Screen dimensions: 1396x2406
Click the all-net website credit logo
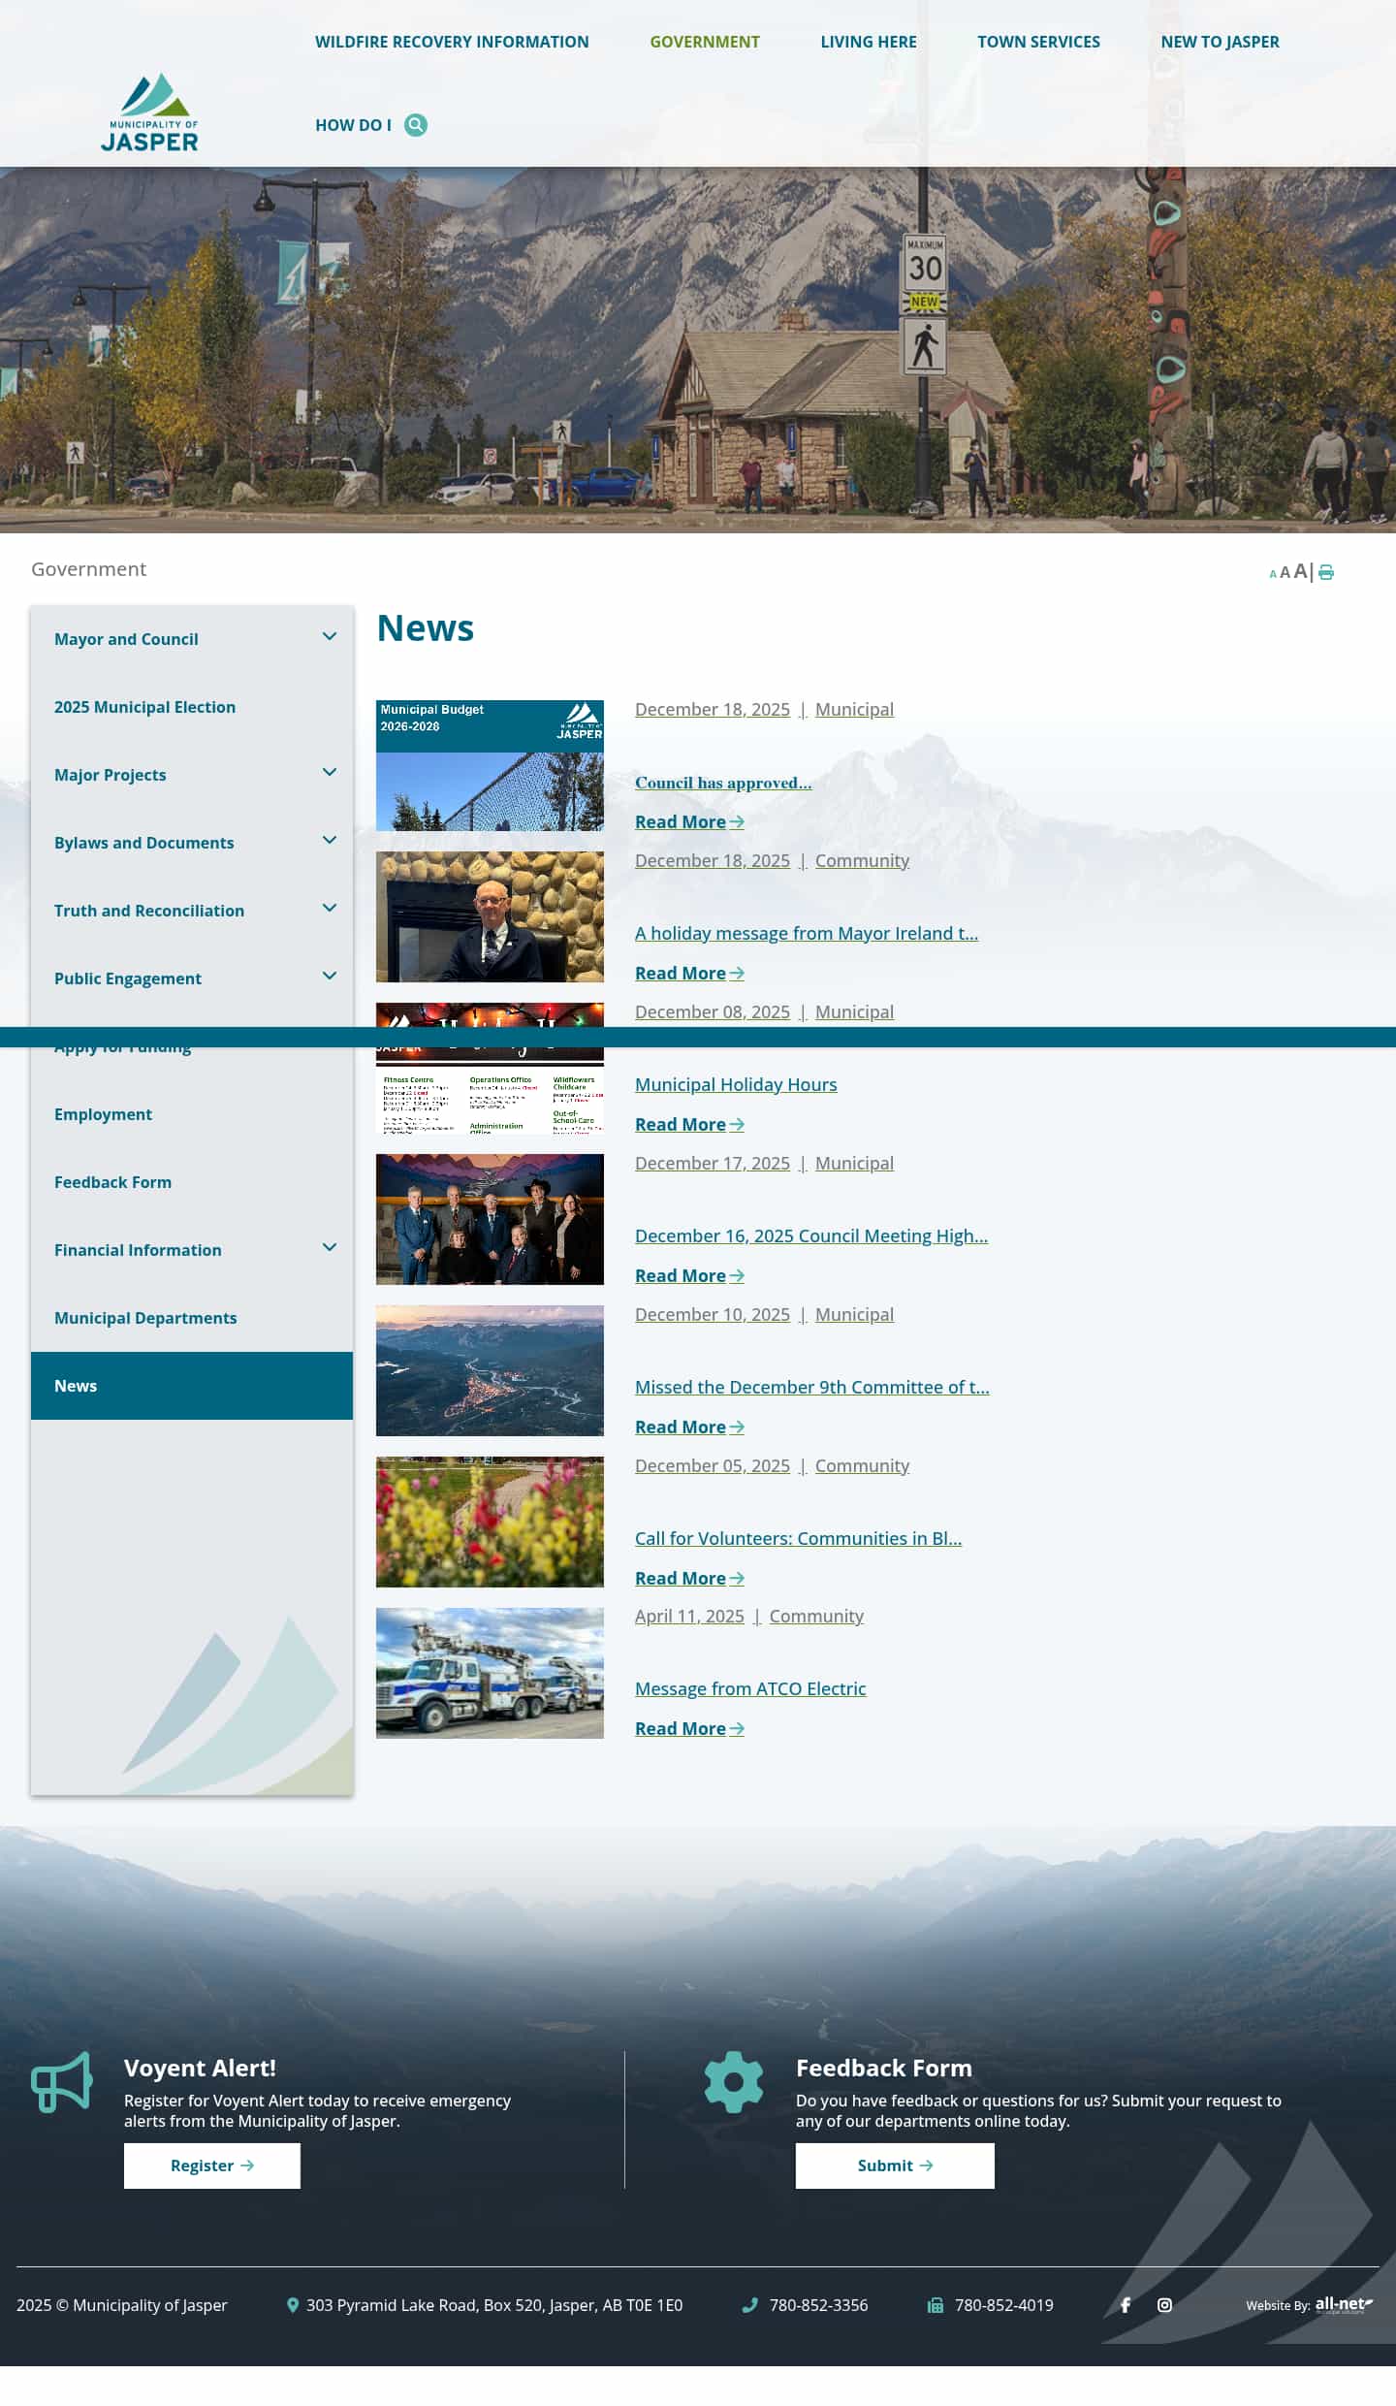click(x=1344, y=2304)
